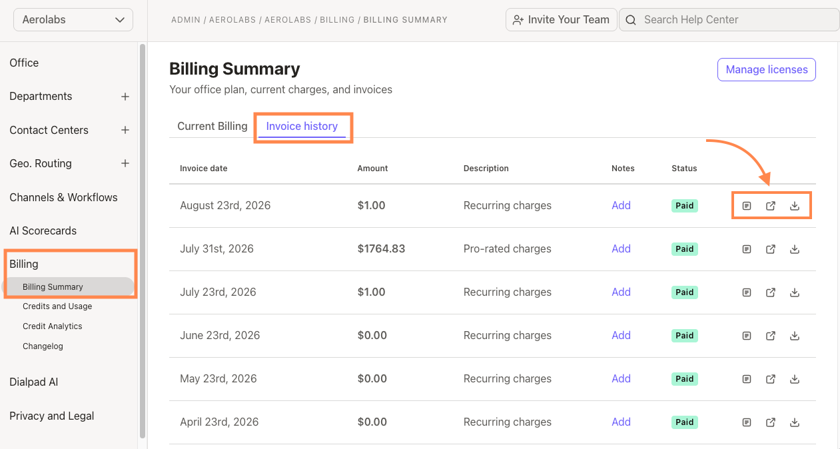Go to AI Scorecards
Viewport: 840px width, 449px height.
click(43, 230)
